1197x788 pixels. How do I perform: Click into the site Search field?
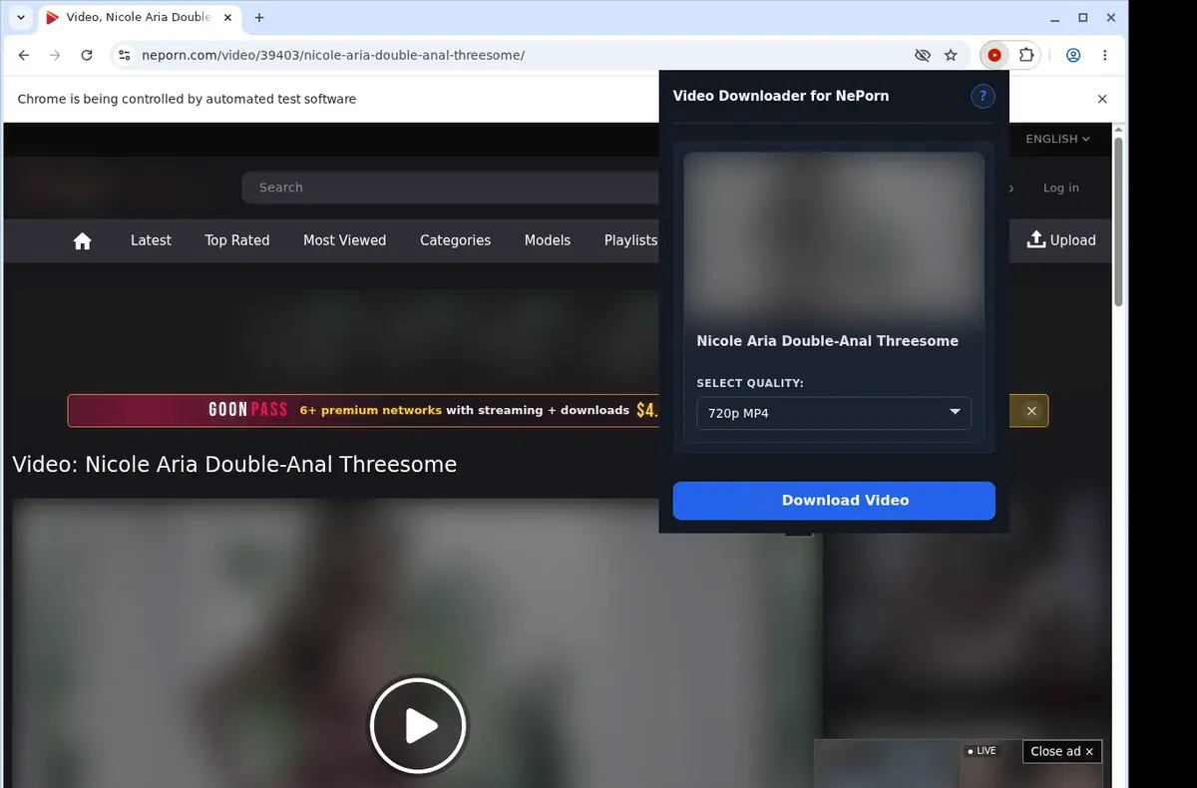click(x=449, y=188)
